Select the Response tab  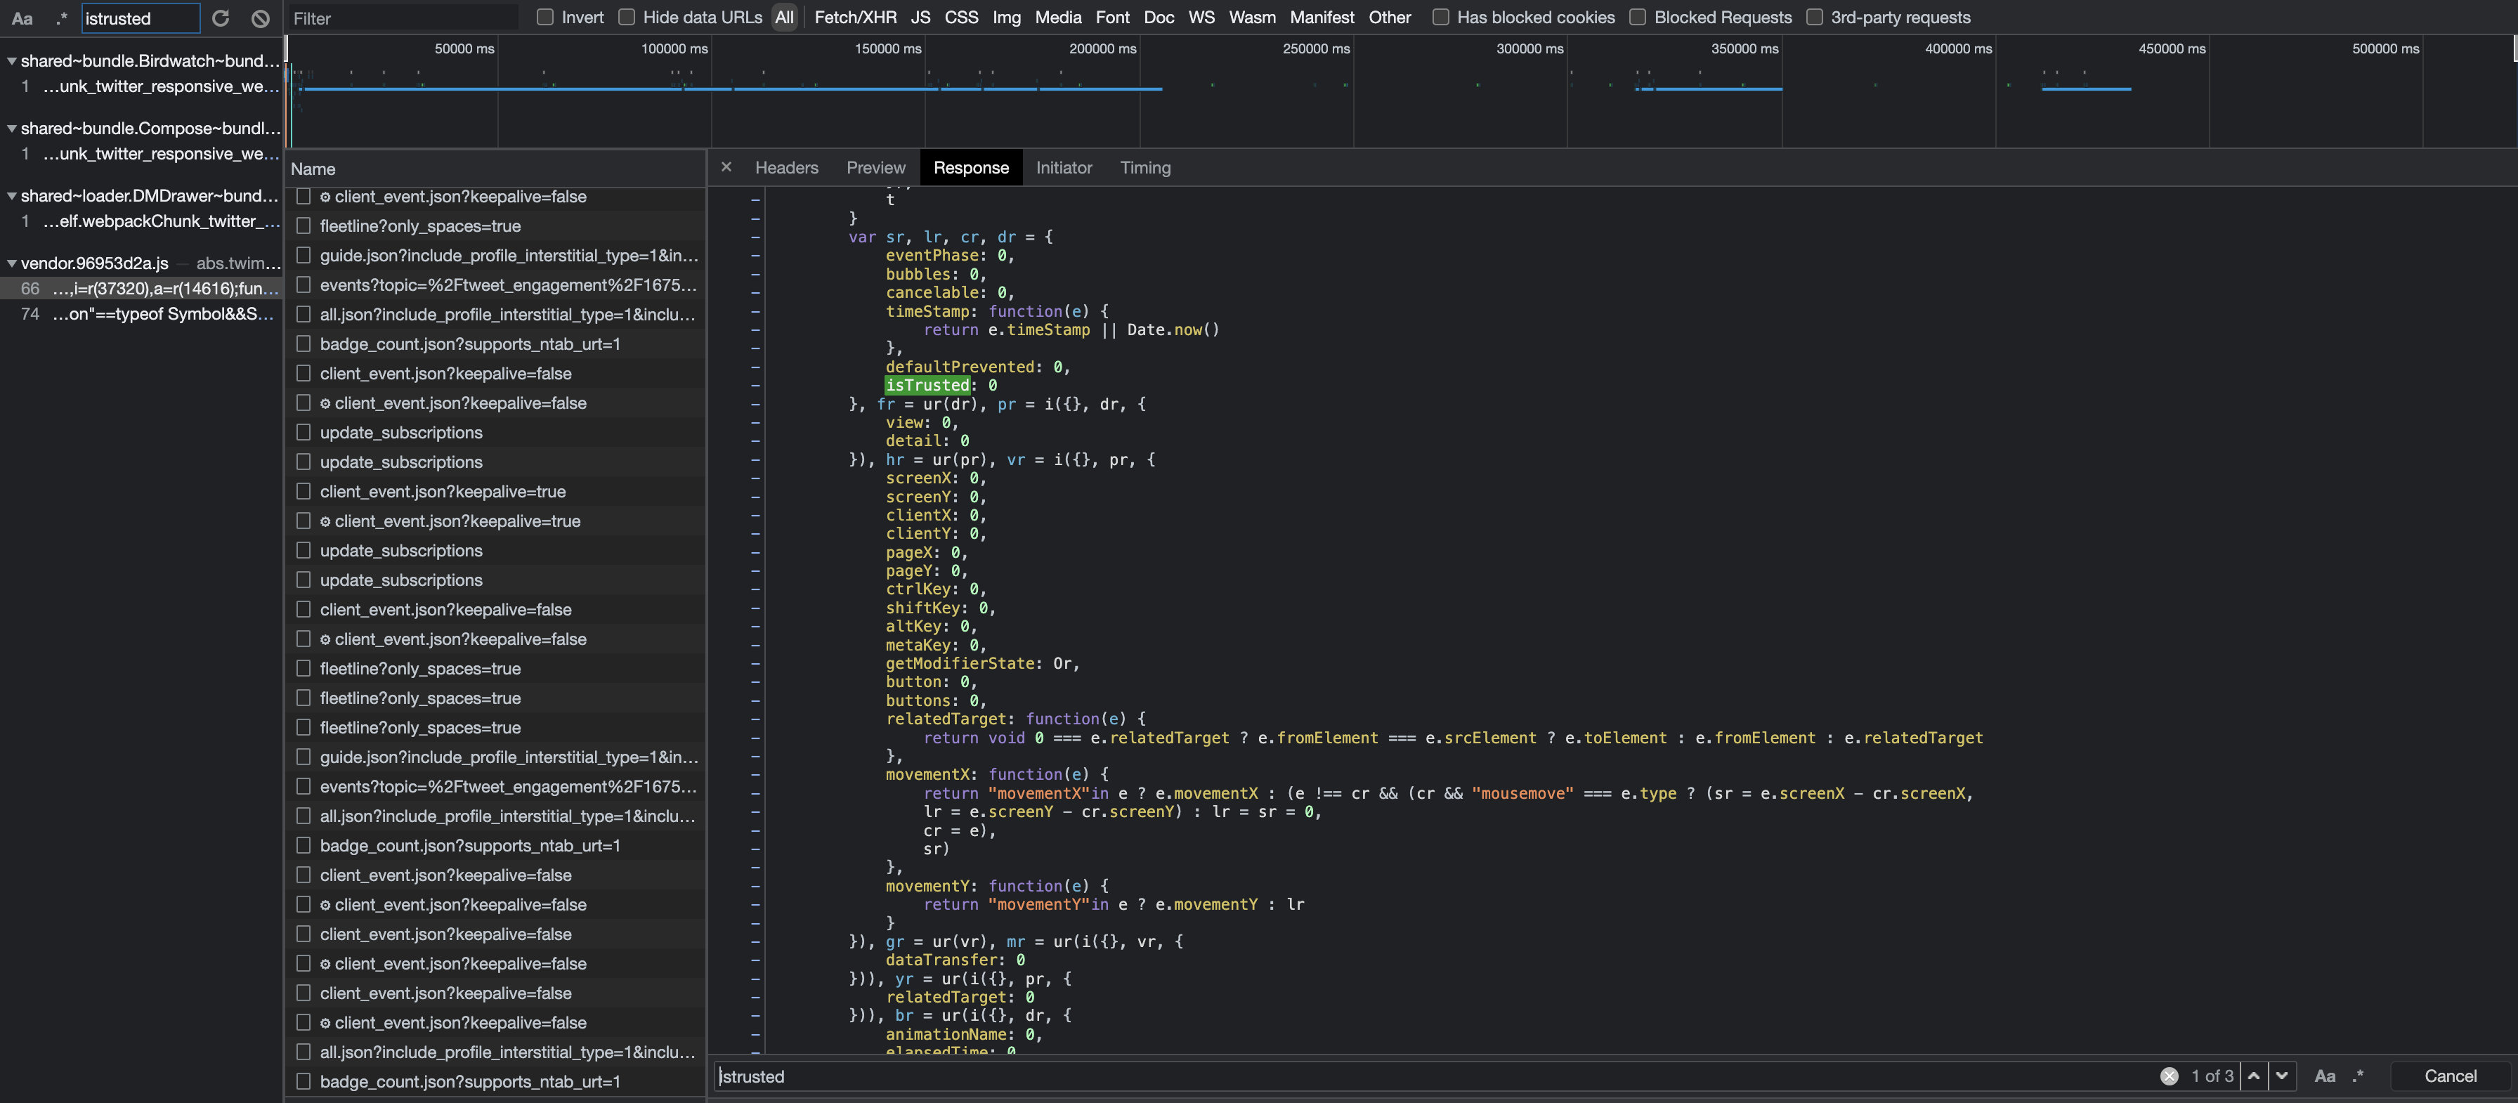pos(971,168)
